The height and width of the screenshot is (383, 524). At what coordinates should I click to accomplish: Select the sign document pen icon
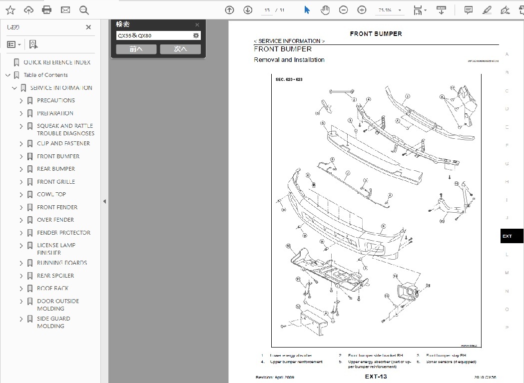[x=505, y=10]
